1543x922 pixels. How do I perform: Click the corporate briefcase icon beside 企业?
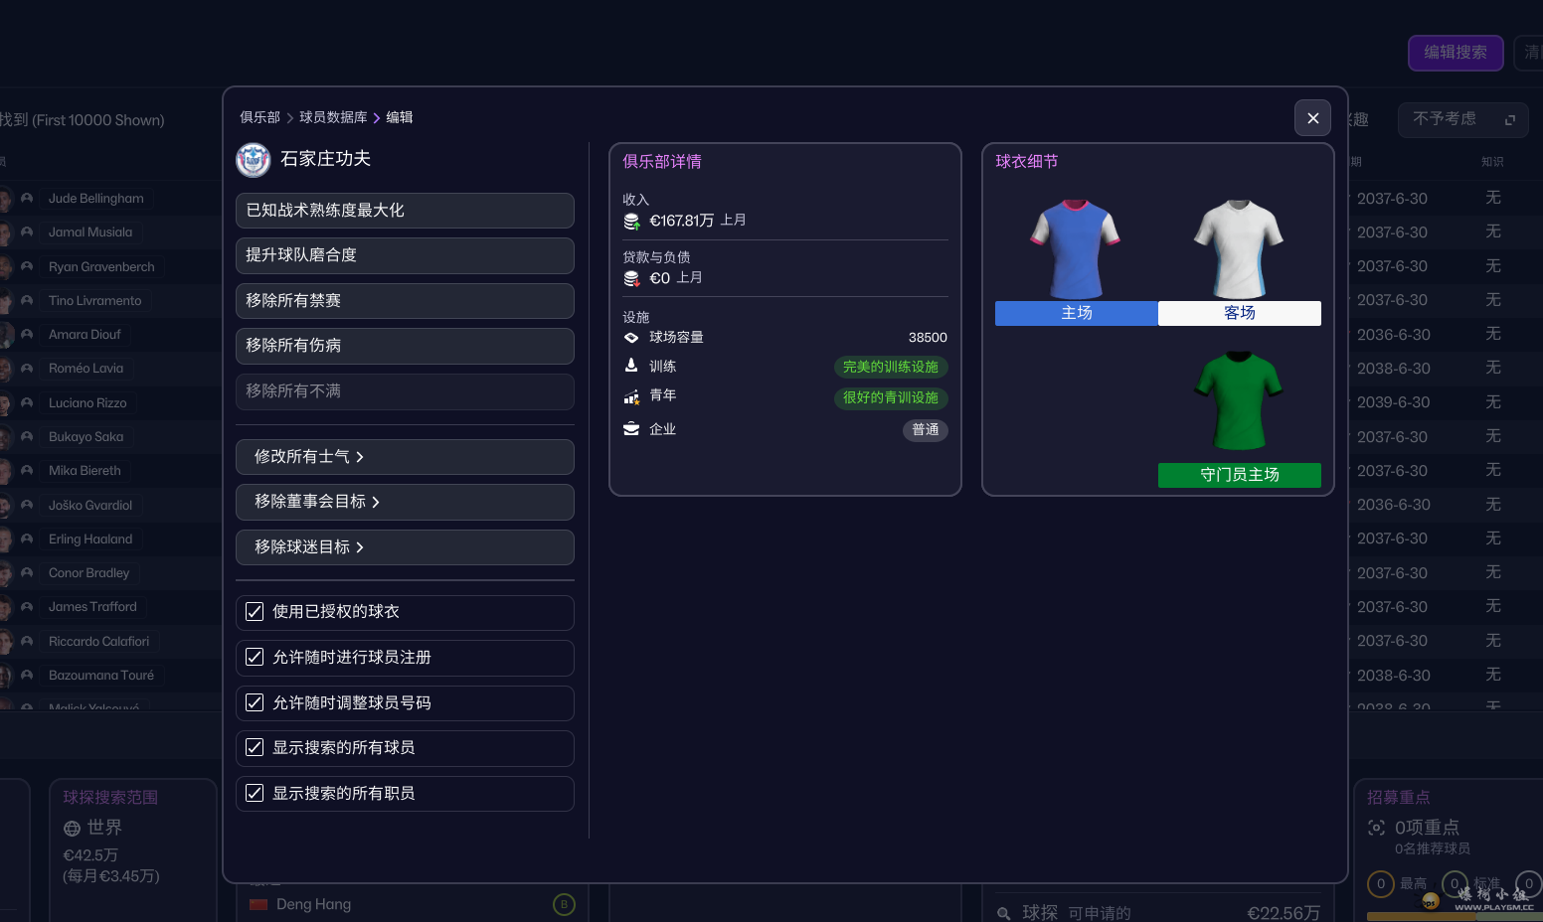pyautogui.click(x=631, y=429)
